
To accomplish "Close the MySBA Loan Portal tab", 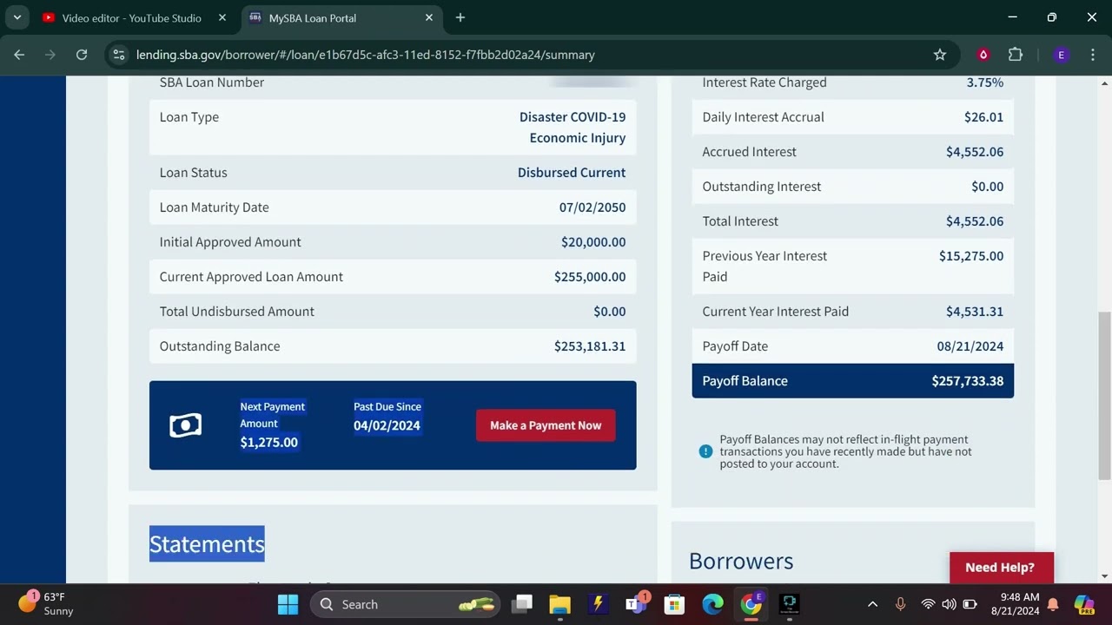I will (x=429, y=17).
